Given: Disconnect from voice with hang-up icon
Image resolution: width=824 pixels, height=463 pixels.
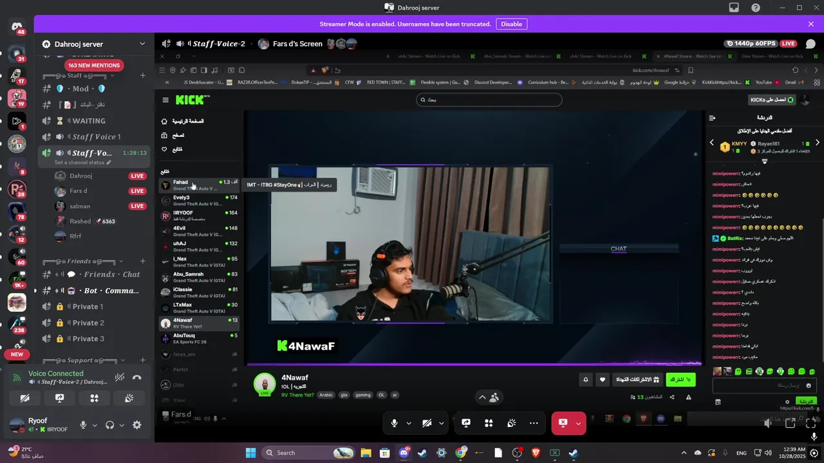Looking at the screenshot, I should coord(136,377).
